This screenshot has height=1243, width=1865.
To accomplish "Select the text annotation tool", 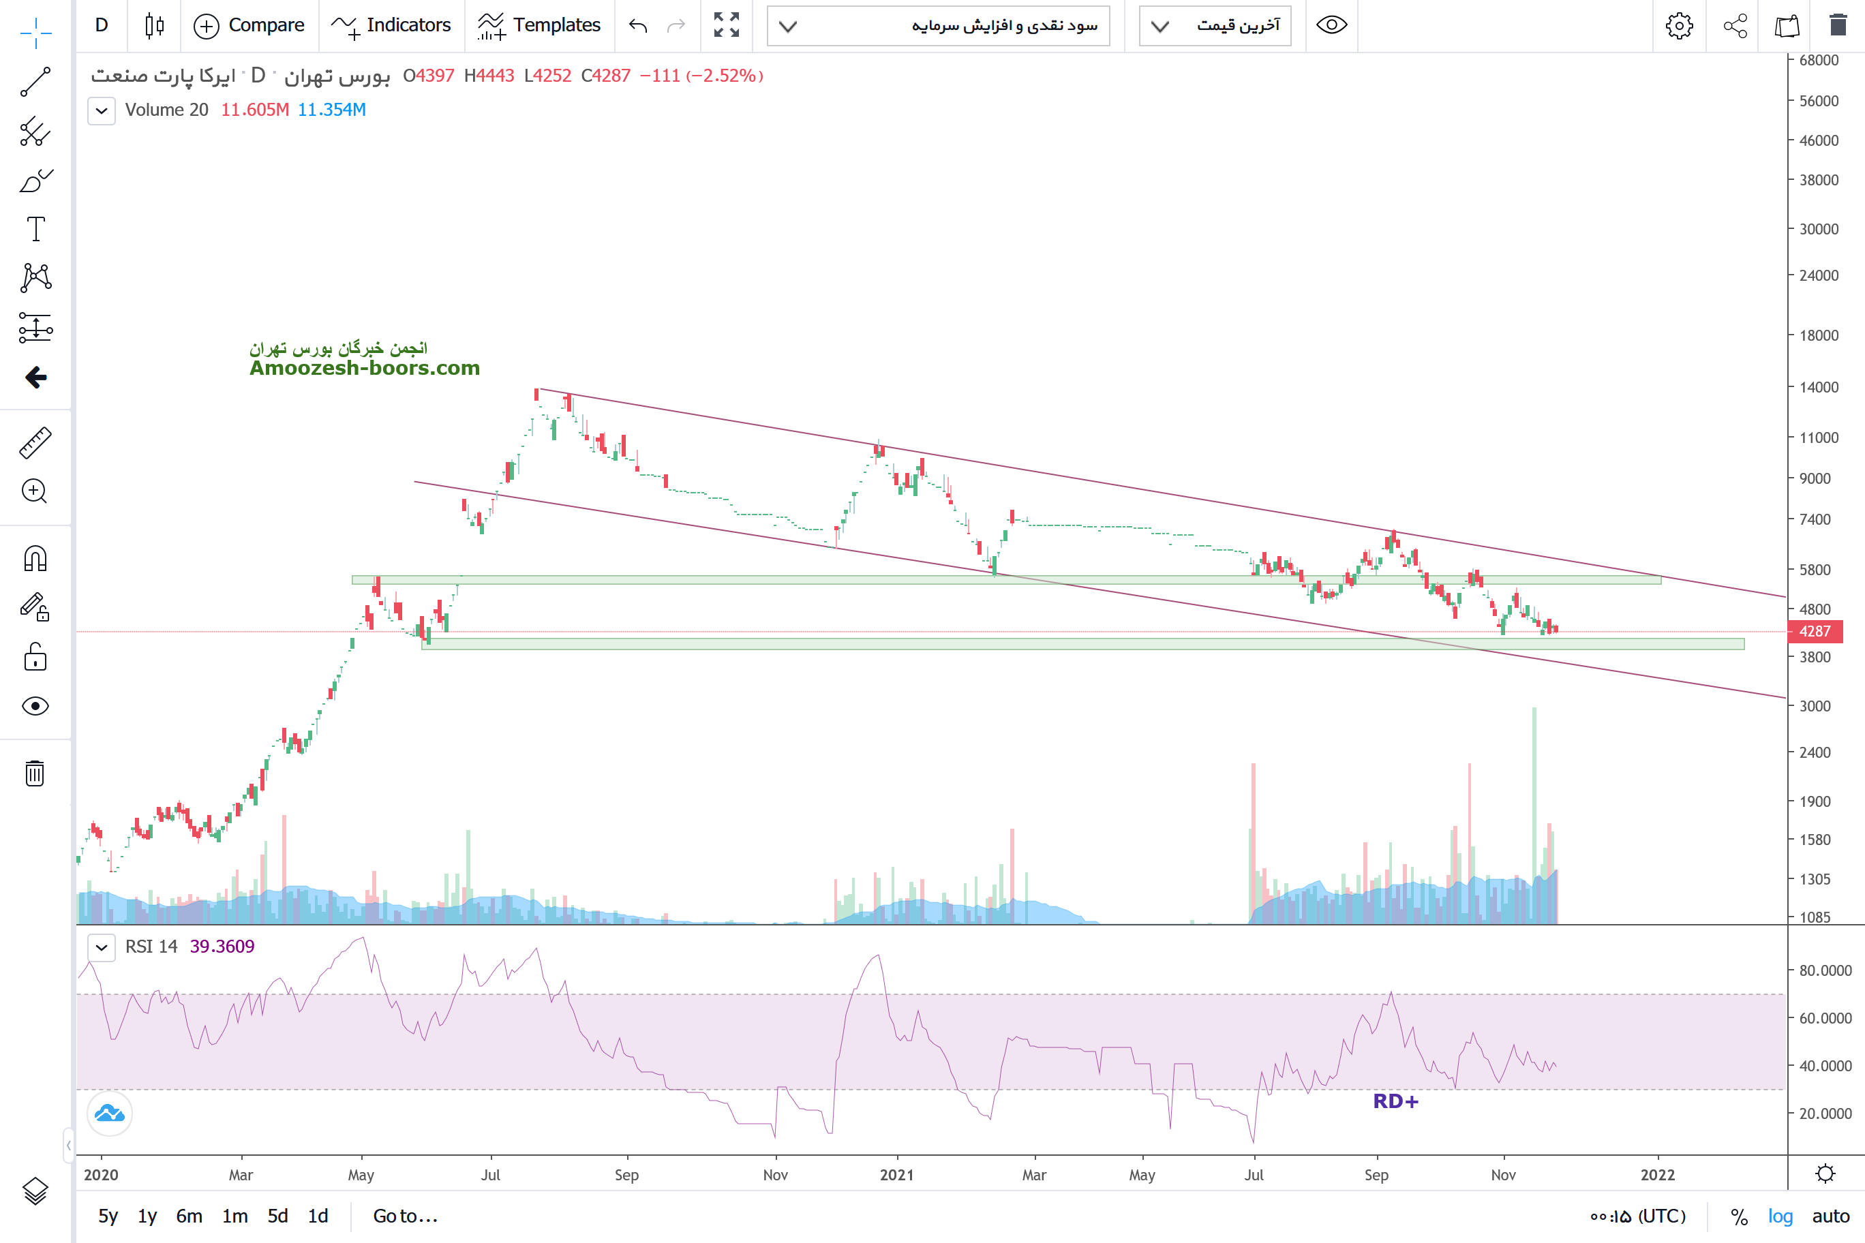I will pos(35,229).
